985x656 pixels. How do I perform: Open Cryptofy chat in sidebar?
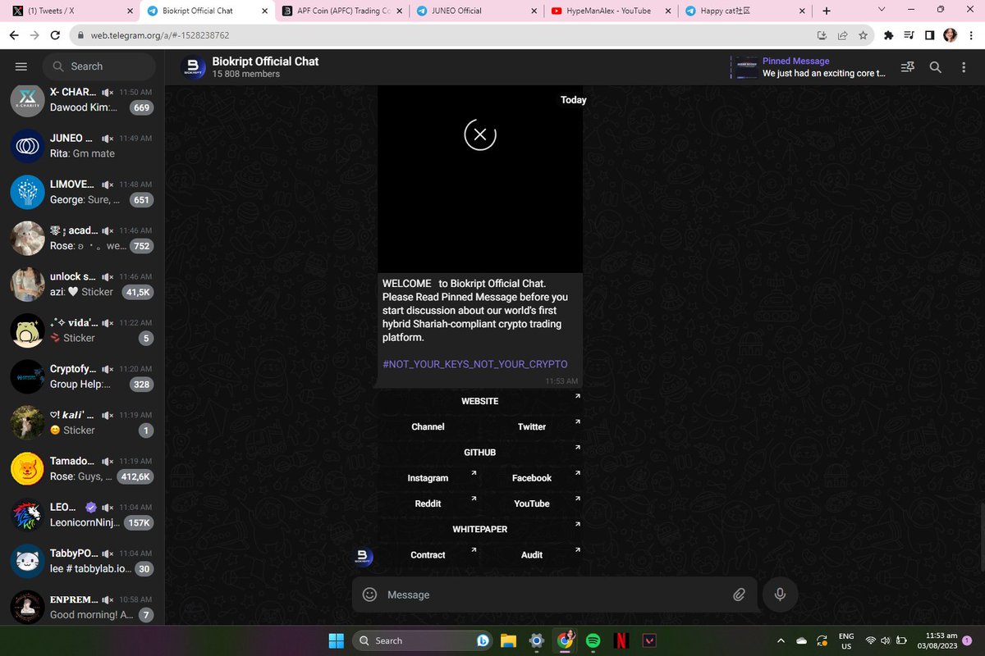pos(82,376)
